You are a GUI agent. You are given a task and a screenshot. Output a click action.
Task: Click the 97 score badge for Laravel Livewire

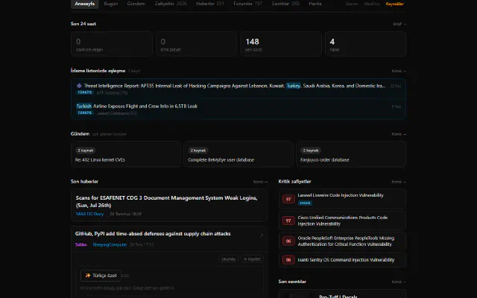tap(288, 199)
